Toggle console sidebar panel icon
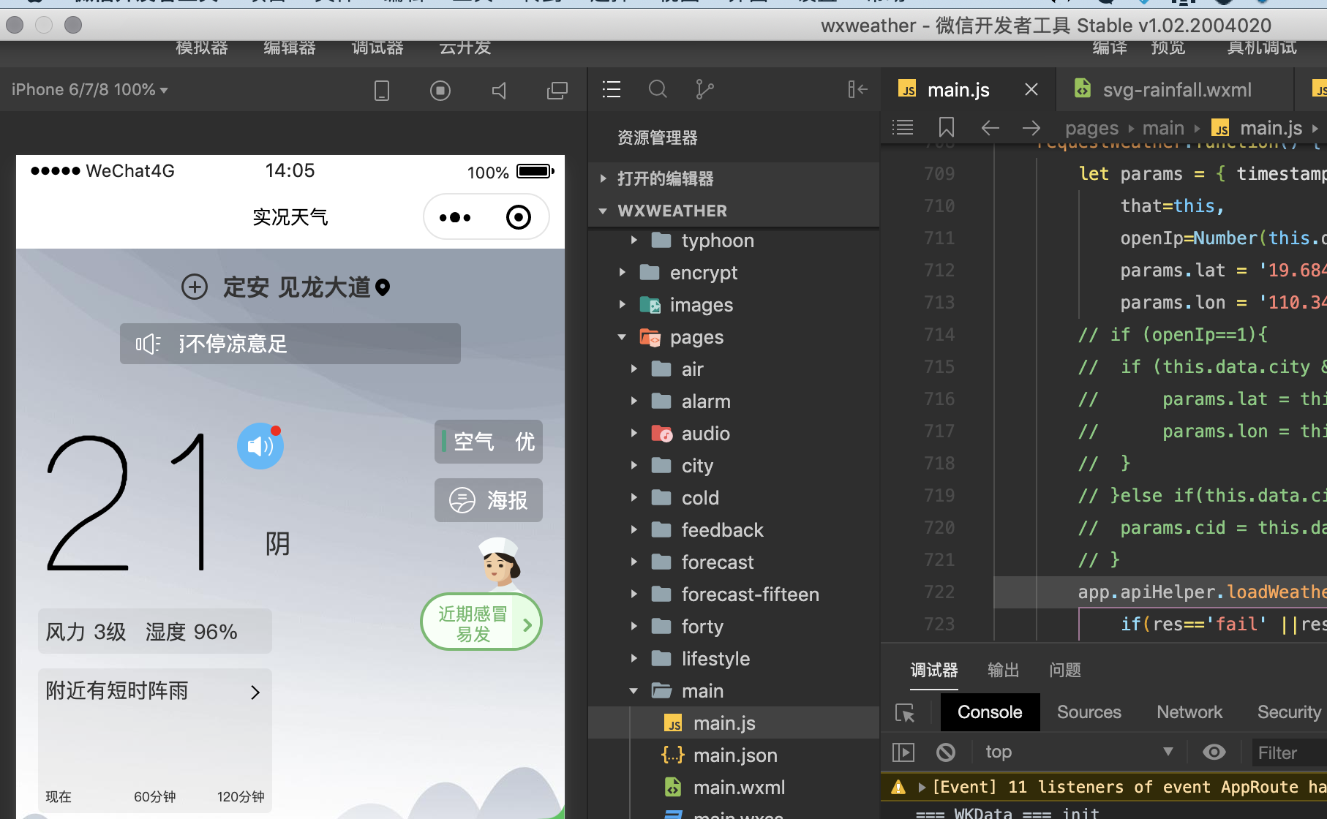Image resolution: width=1327 pixels, height=819 pixels. 903,752
